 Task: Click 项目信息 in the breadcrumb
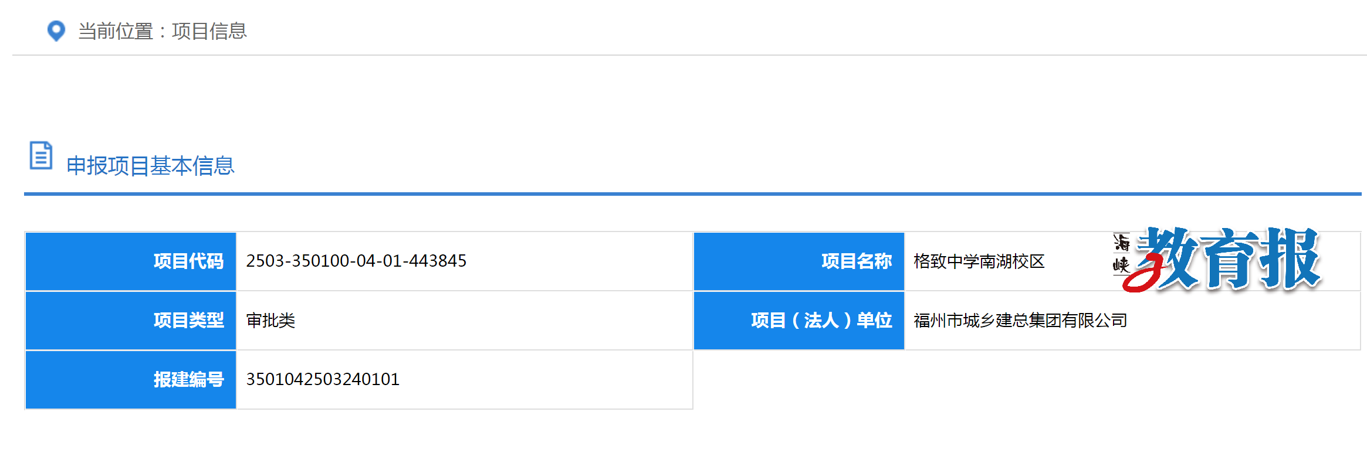209,31
